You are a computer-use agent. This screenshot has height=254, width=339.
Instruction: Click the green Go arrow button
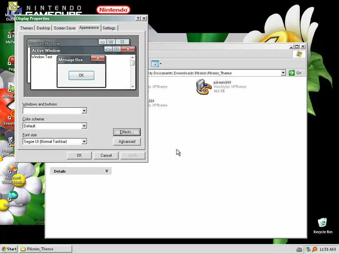291,73
